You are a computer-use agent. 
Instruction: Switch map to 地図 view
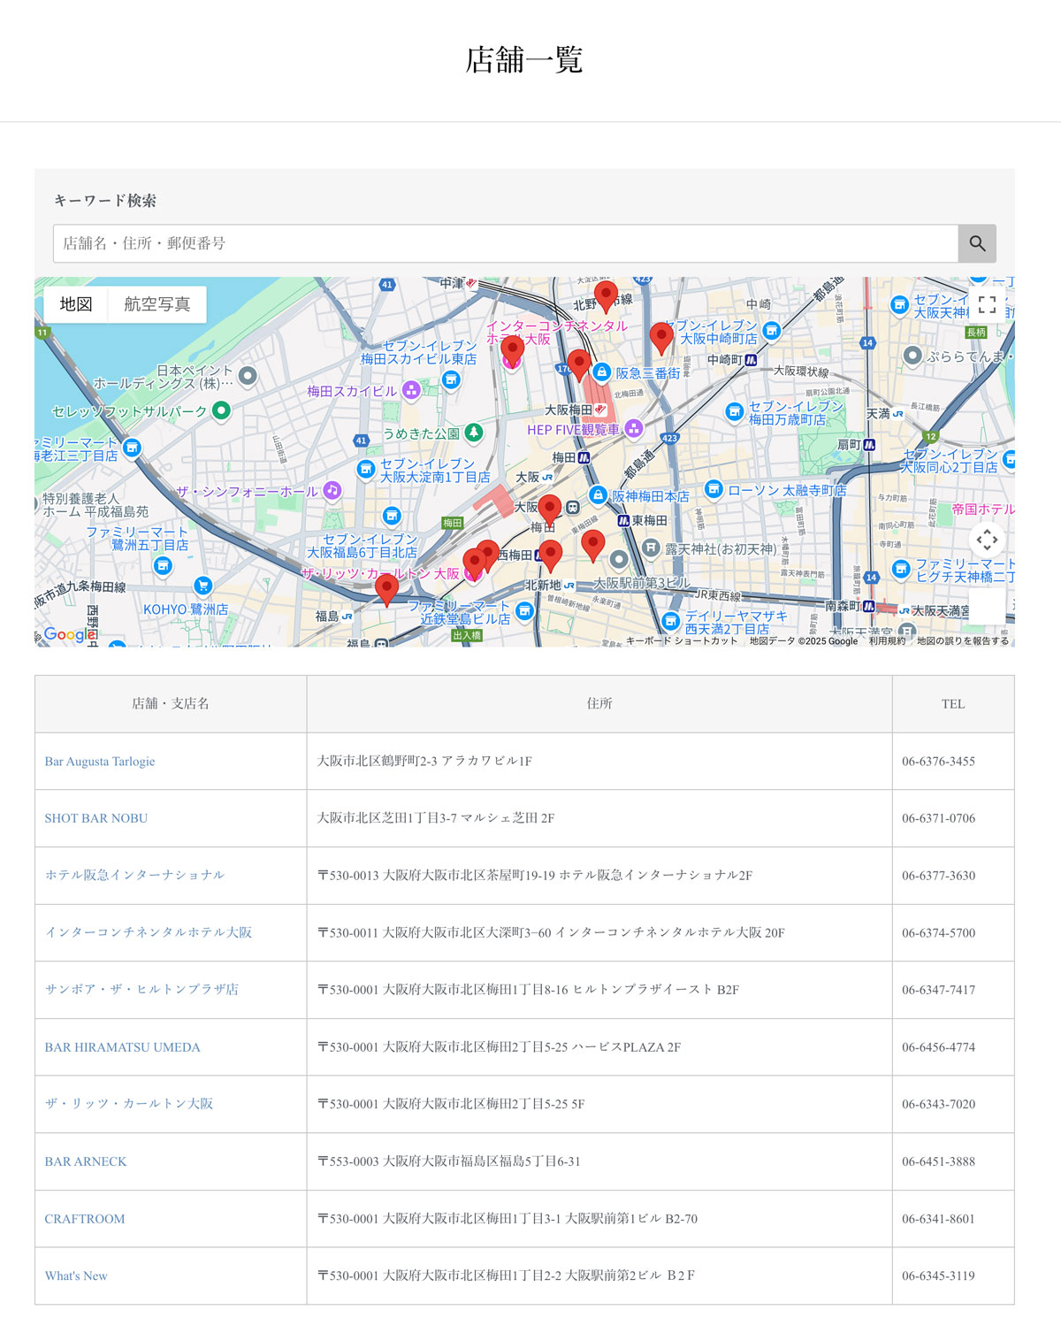tap(76, 304)
